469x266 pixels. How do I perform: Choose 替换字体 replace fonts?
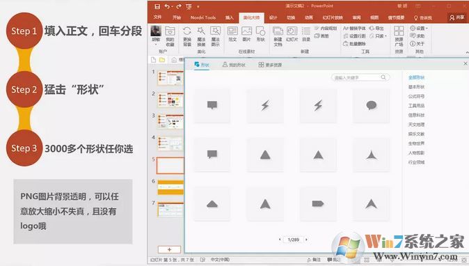coord(354,28)
